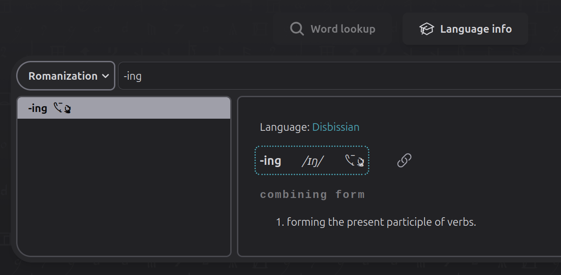The image size is (561, 275).
Task: Select the -ing entry in the results sidebar
Action: (123, 107)
